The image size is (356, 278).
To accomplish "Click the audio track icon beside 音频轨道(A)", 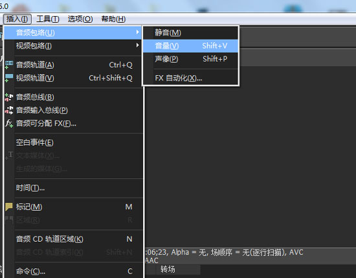I will pos(9,65).
